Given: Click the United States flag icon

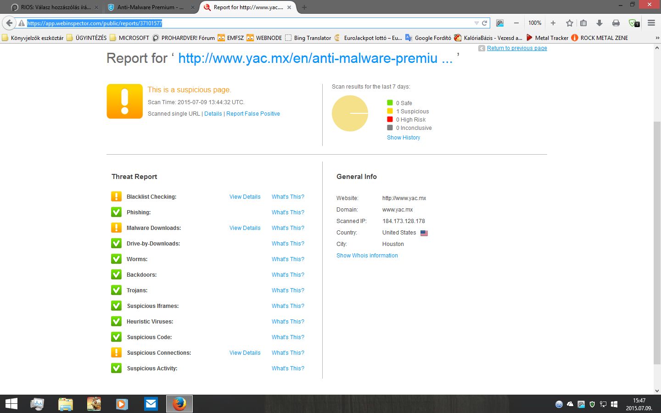Looking at the screenshot, I should pyautogui.click(x=424, y=233).
